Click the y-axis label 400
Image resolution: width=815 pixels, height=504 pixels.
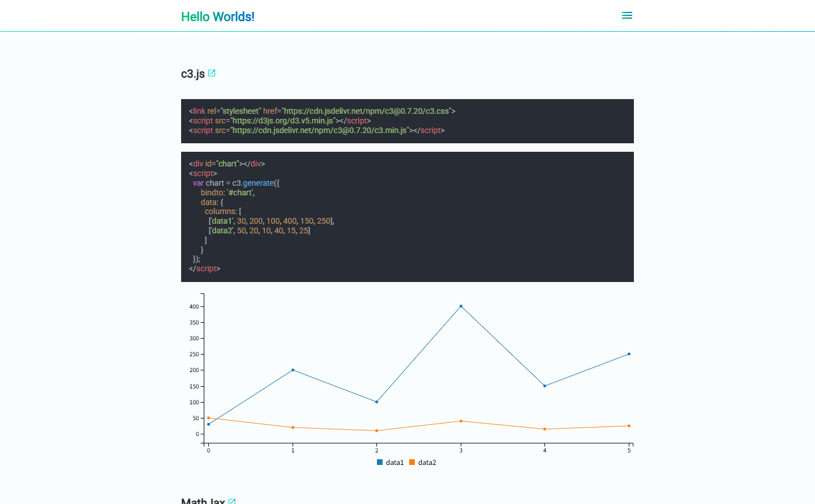(x=194, y=306)
